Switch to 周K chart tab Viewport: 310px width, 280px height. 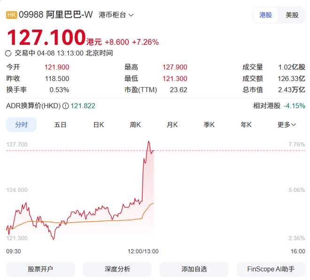[135, 125]
